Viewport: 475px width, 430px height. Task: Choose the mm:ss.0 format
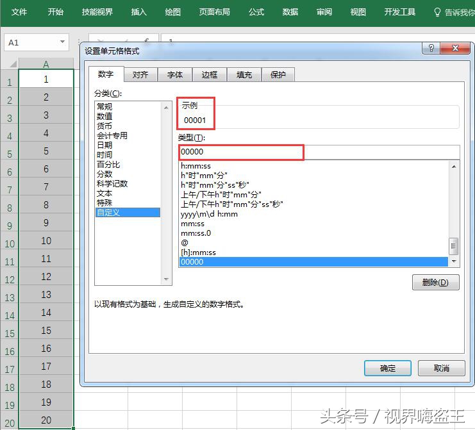coord(313,233)
